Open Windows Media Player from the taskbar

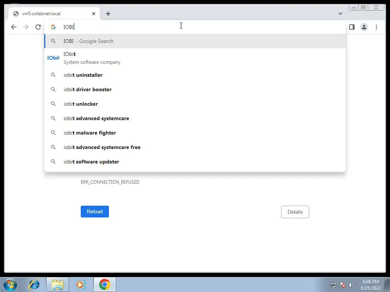coord(81,284)
